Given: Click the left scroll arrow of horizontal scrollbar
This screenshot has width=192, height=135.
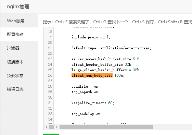Looking at the screenshot, I should 46,127.
